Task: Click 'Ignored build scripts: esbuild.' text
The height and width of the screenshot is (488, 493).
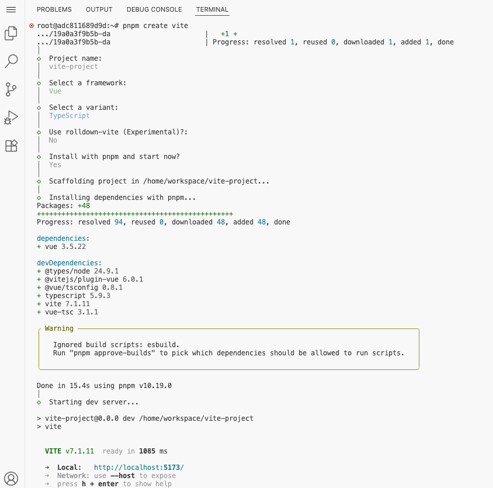Action: point(116,345)
